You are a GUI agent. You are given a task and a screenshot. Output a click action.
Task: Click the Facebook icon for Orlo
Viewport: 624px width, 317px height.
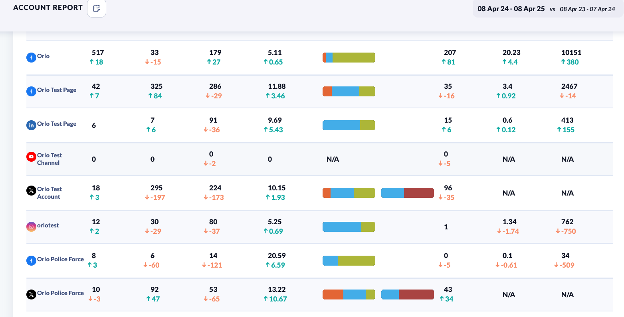[x=31, y=57]
